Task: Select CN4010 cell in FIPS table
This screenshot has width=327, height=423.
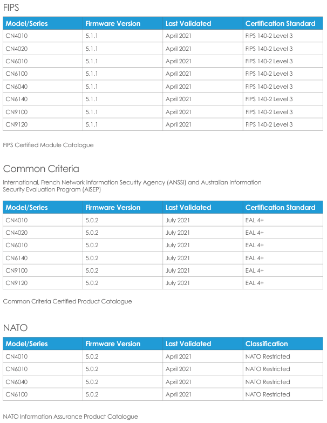Action: (43, 36)
